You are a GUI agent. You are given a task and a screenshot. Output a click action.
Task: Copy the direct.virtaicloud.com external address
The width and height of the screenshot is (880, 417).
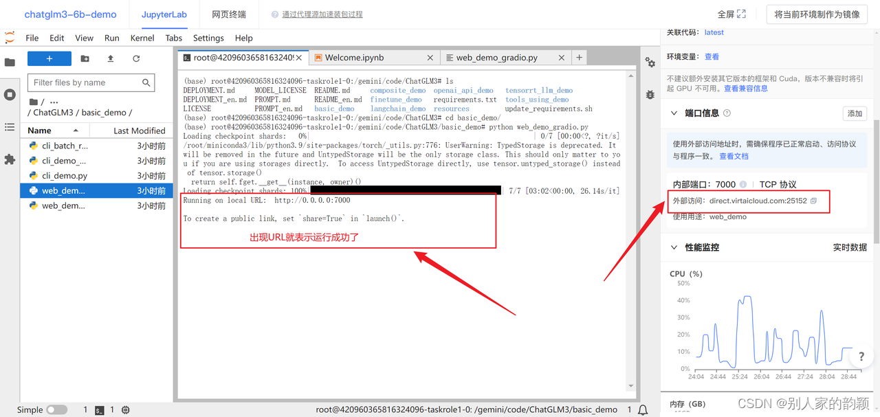(813, 201)
